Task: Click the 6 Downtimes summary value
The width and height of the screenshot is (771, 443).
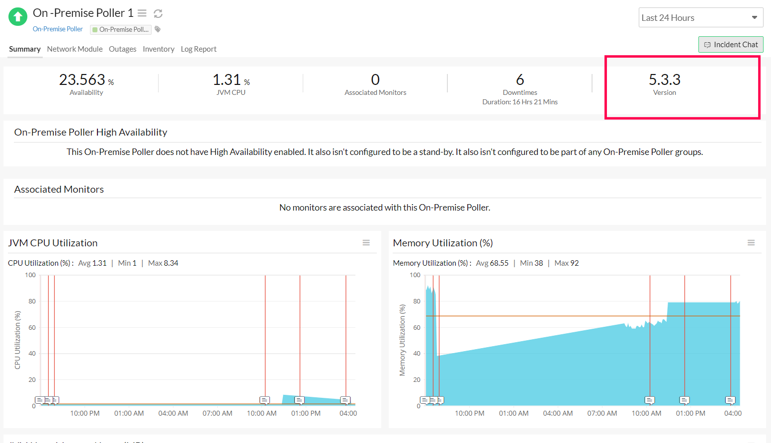Action: coord(520,79)
